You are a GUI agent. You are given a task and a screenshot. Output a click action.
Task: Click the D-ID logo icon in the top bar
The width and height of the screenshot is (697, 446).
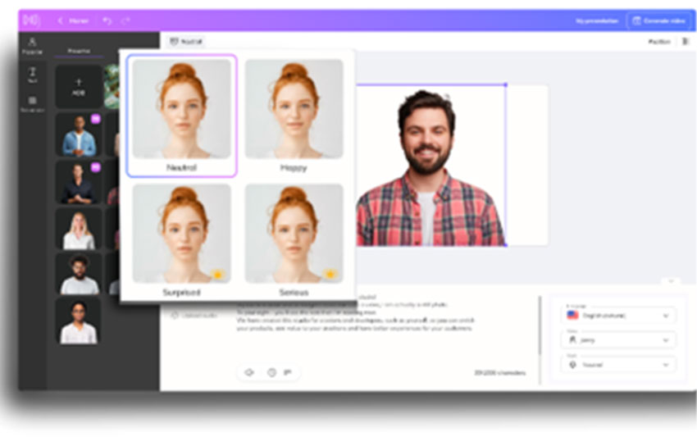tap(31, 20)
